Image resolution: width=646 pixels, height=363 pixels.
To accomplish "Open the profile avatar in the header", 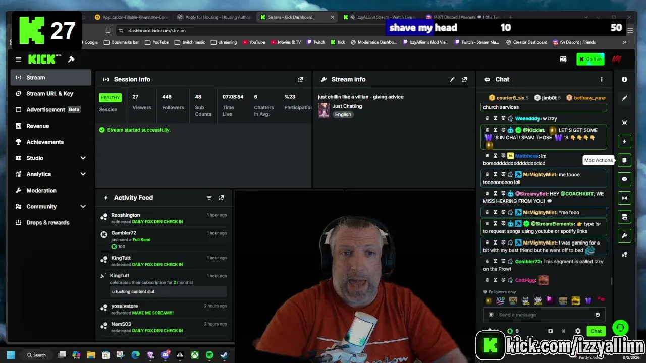I will (616, 59).
